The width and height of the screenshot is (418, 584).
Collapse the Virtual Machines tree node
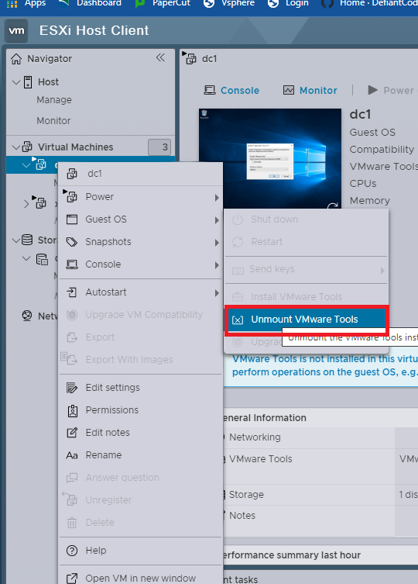coord(16,147)
